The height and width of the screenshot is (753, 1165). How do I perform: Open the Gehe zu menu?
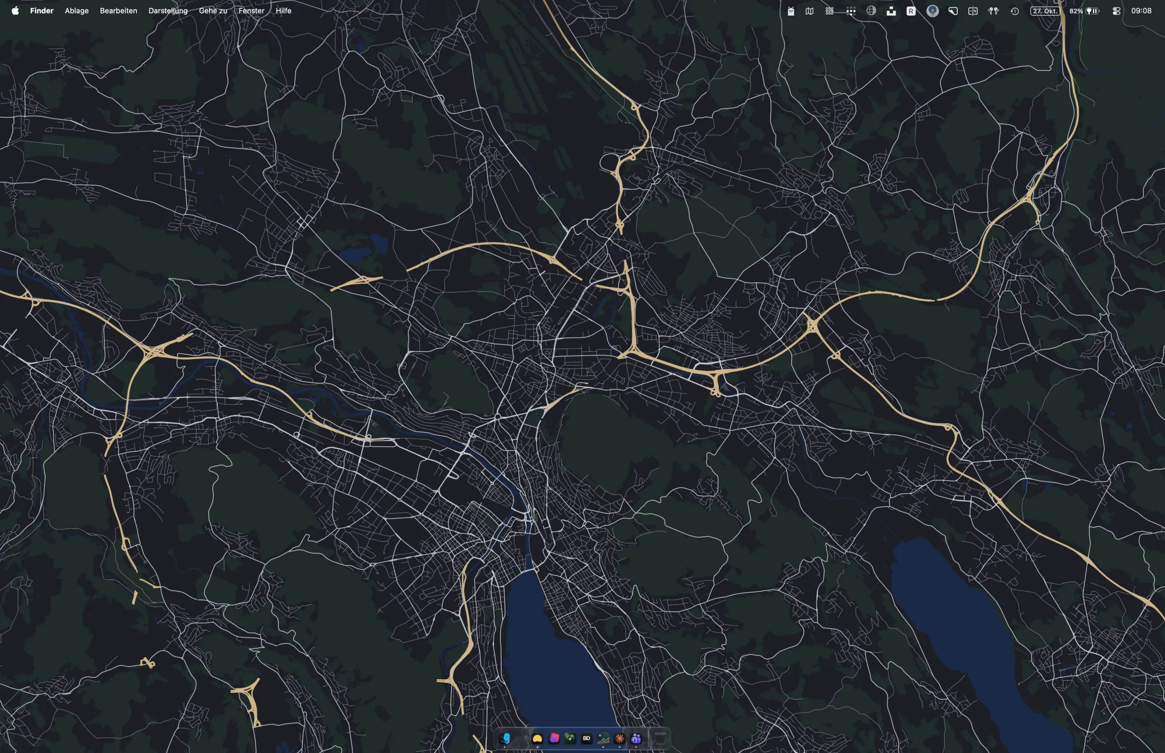(213, 11)
